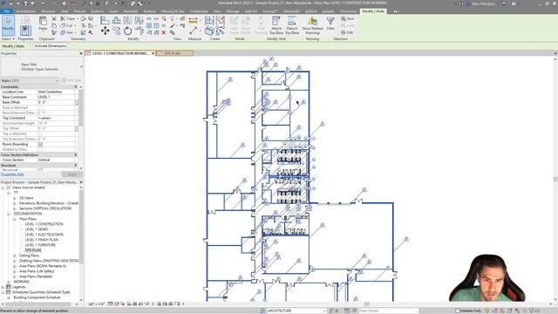Click the Properties panel vertical scrollbar
558x314 pixels.
pos(81,108)
